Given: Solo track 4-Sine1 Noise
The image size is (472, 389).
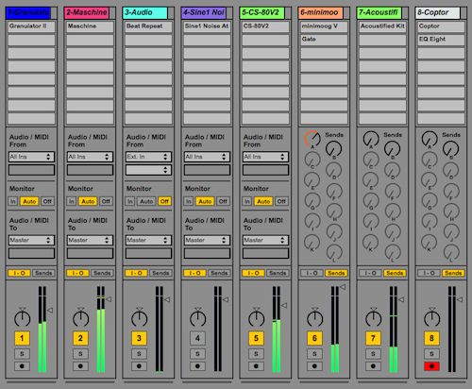Looking at the screenshot, I should click(197, 354).
